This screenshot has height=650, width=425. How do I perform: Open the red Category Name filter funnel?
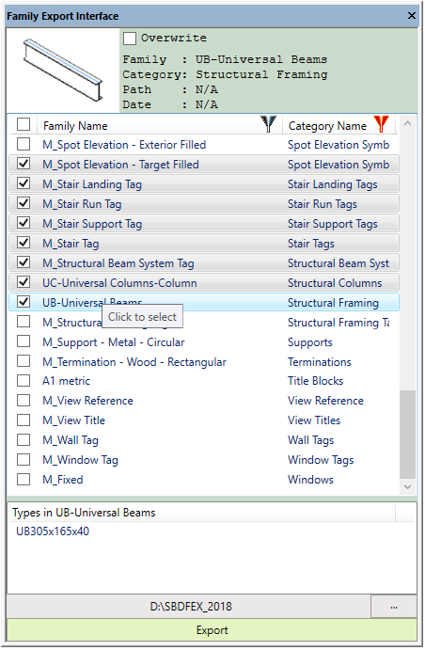point(381,124)
